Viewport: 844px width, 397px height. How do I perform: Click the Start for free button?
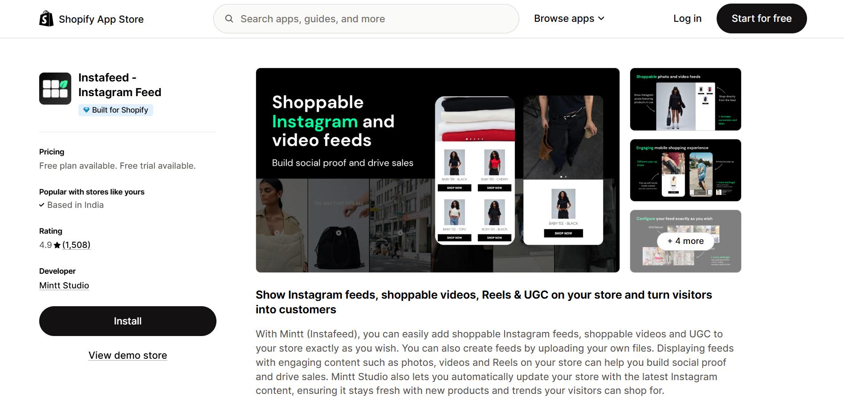click(762, 19)
